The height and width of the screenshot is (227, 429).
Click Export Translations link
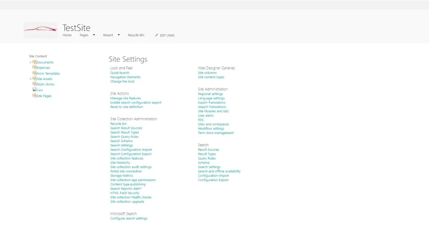pyautogui.click(x=212, y=103)
